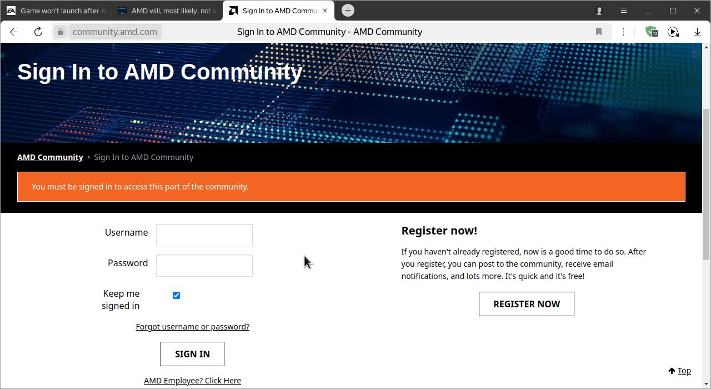
Task: Go back using the browser back arrow
Action: click(x=14, y=32)
